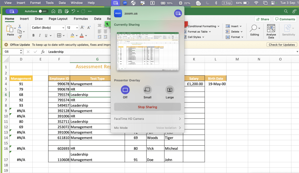Viewport: 299px width, 173px height.
Task: Click the Cut scissors icon
Action: click(x=20, y=26)
